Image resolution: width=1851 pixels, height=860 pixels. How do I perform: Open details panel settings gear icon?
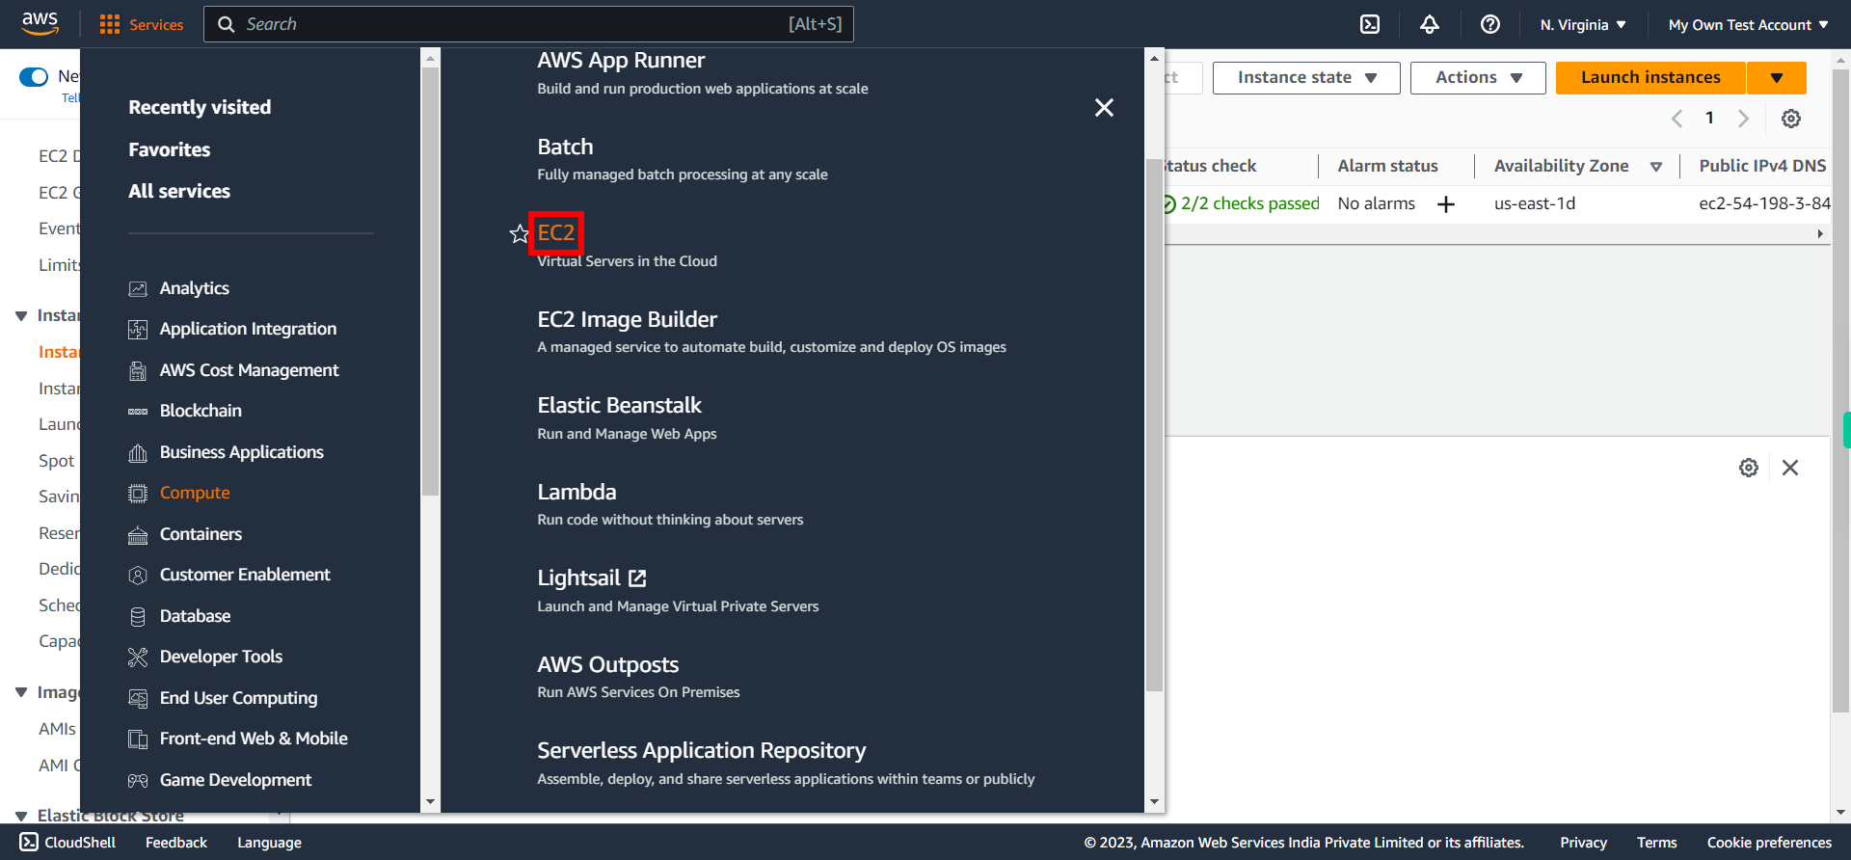point(1749,468)
